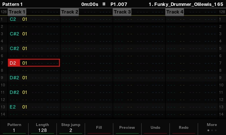Select the Track 1 header
The width and height of the screenshot is (226, 135).
(x=17, y=12)
